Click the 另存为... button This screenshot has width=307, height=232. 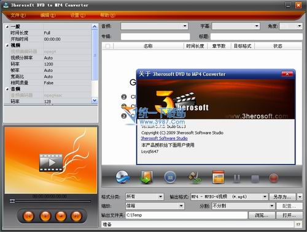coord(282,197)
